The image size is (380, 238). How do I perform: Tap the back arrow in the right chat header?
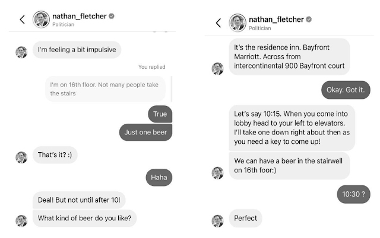point(218,23)
